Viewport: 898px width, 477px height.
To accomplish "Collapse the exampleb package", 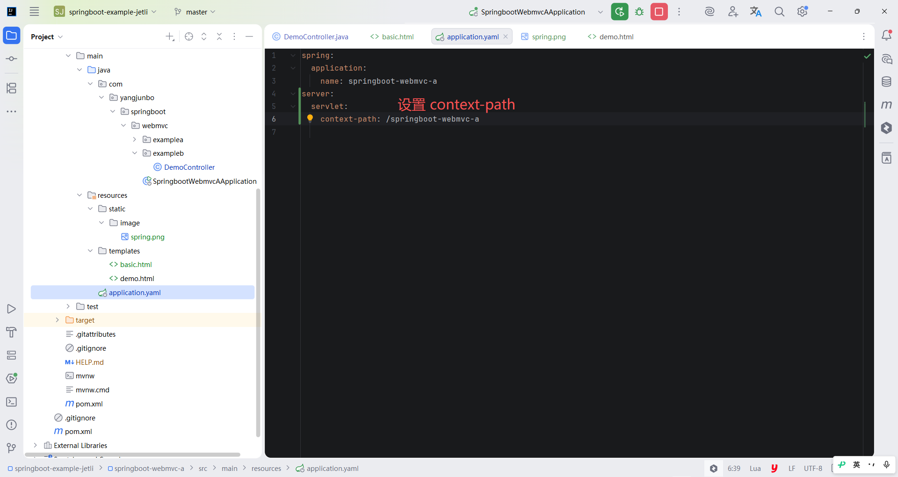I will pyautogui.click(x=135, y=153).
